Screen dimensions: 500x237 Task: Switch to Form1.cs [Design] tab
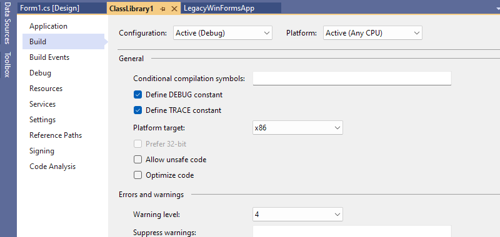(x=49, y=8)
